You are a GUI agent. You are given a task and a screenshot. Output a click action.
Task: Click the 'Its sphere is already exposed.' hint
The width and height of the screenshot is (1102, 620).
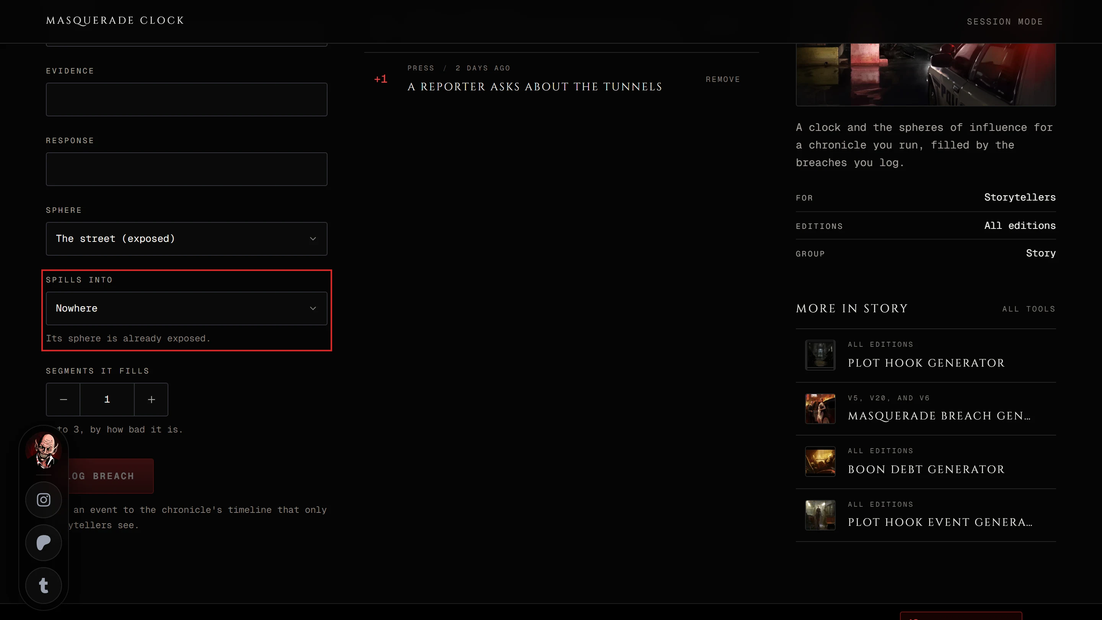point(128,338)
